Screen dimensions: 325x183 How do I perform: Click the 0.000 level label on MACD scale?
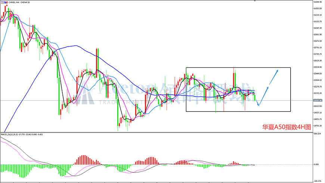point(316,164)
